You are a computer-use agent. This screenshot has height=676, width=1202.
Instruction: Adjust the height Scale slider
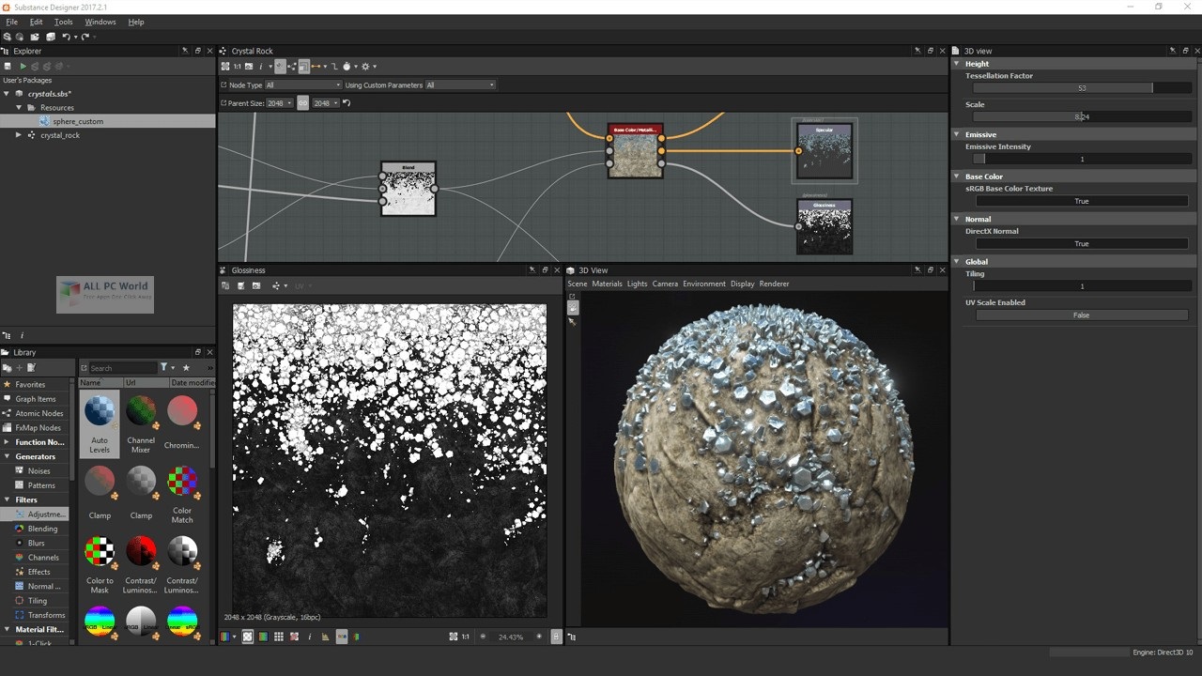pos(1081,116)
